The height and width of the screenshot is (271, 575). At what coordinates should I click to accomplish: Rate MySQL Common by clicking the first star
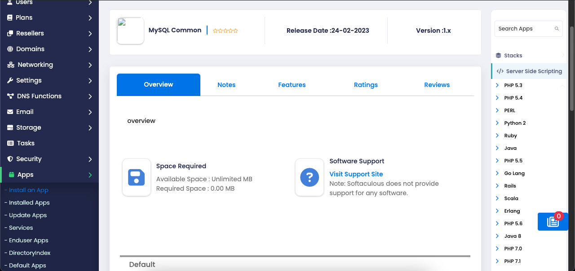pyautogui.click(x=215, y=31)
